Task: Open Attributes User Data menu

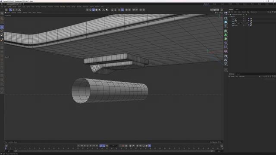Action: (241, 77)
